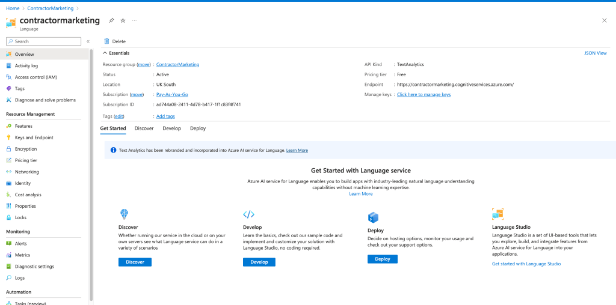Click the info icon in the rebrand banner
The height and width of the screenshot is (305, 616).
pyautogui.click(x=113, y=150)
